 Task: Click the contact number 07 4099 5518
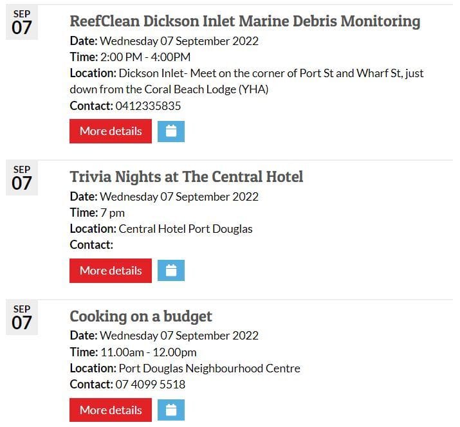click(151, 385)
